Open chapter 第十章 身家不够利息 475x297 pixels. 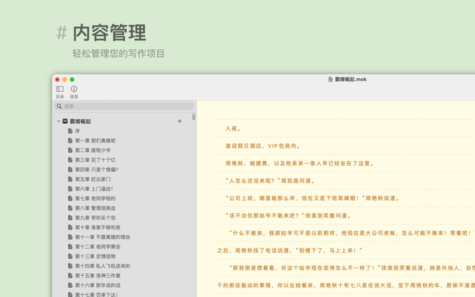97,227
